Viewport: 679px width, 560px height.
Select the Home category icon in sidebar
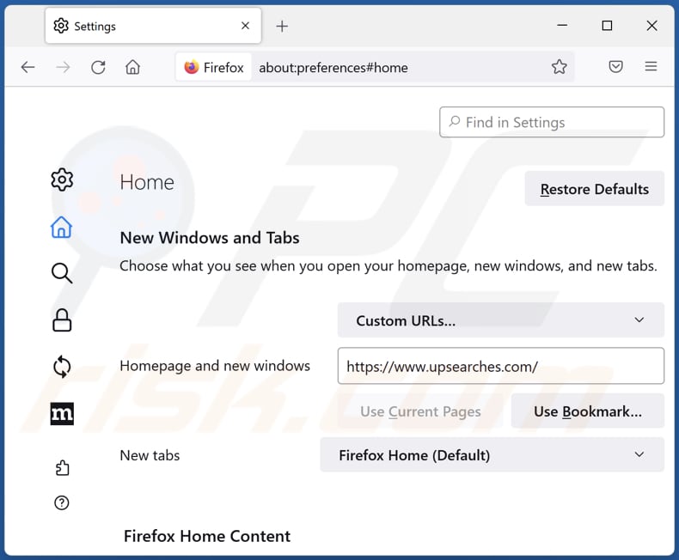click(x=62, y=227)
